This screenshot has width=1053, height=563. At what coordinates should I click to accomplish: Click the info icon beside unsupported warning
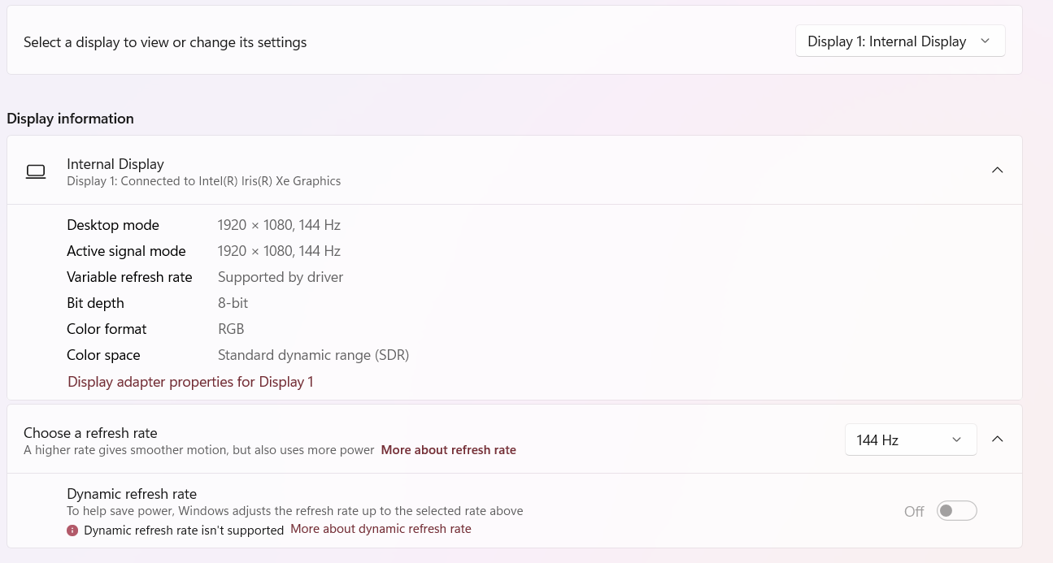pyautogui.click(x=72, y=530)
